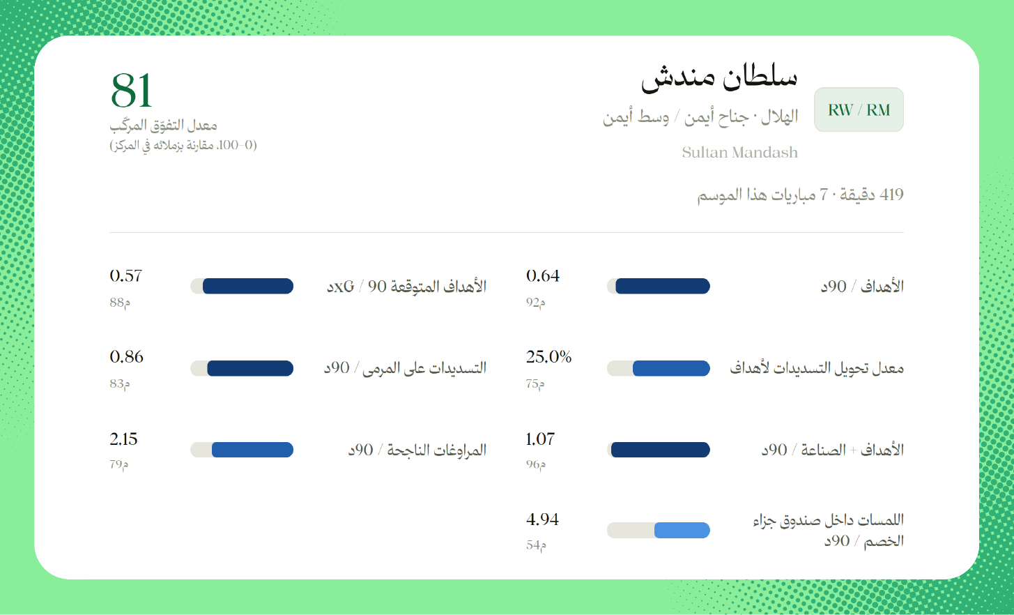
Task: Click the goals plus assists value 1.07
Action: point(541,439)
